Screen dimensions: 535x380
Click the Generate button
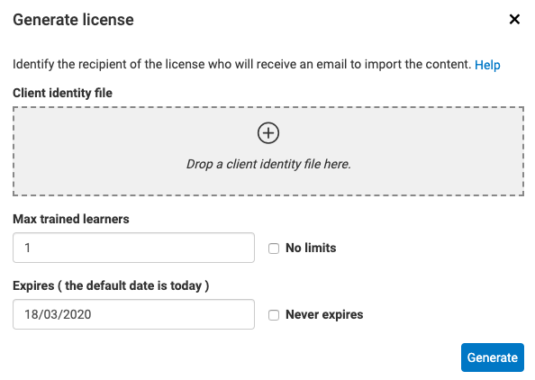493,357
